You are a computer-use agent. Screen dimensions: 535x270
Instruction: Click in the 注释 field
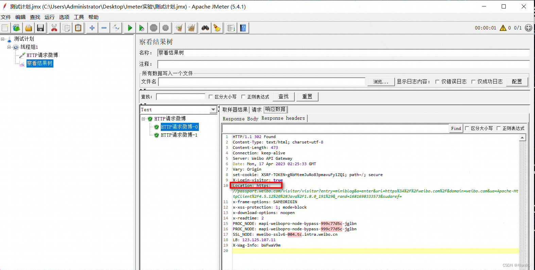pos(344,64)
